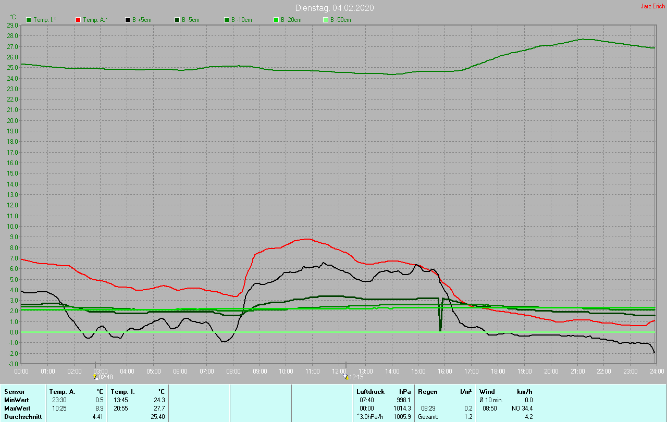The image size is (667, 422).
Task: Click the red Temp. A.* legend swatch
Action: [x=78, y=20]
